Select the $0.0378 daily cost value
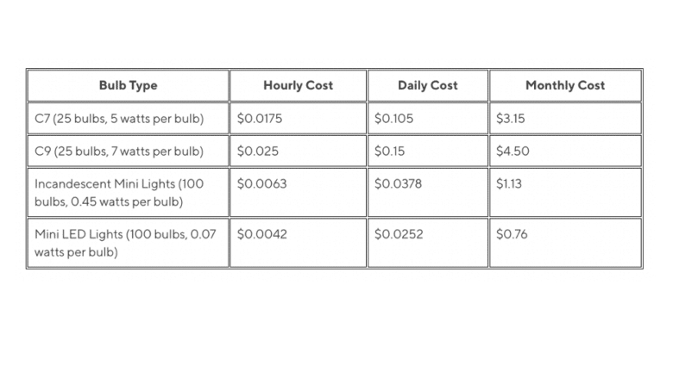The width and height of the screenshot is (673, 371). [399, 183]
